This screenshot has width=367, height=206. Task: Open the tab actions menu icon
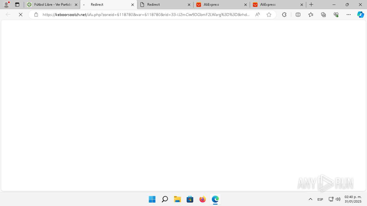tap(17, 5)
